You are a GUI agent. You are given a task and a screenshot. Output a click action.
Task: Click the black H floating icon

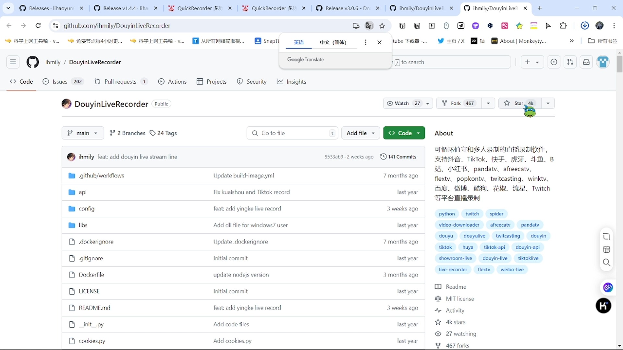[604, 306]
